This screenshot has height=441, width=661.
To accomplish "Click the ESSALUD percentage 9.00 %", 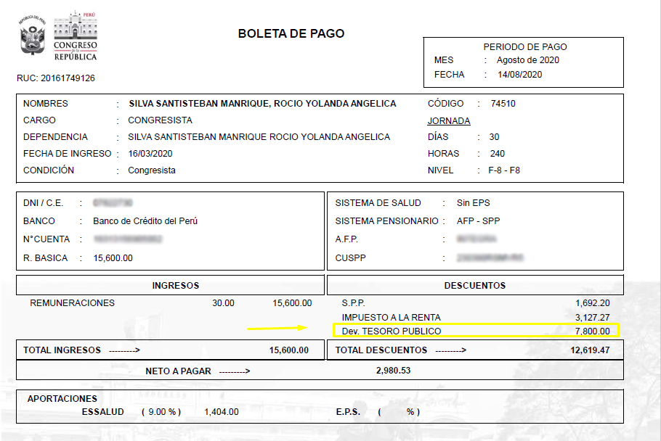I will tap(161, 412).
